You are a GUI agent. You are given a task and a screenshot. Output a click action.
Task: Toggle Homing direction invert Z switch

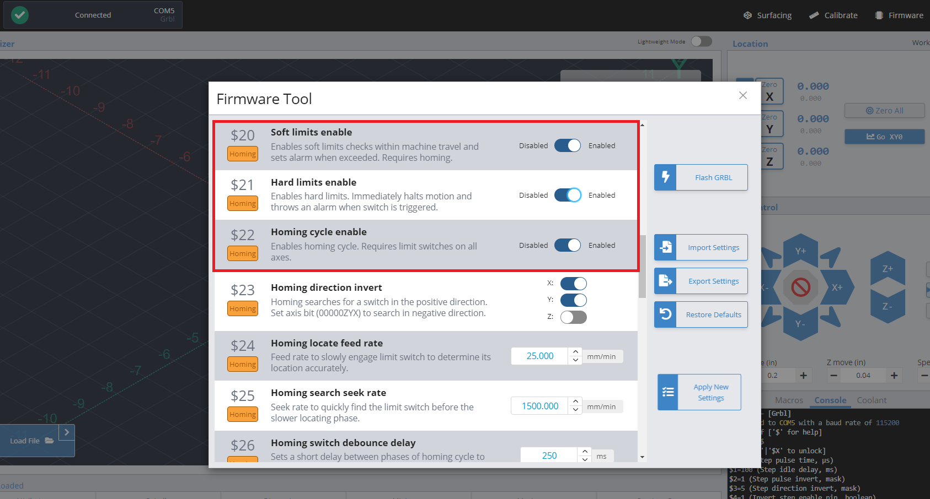pos(573,317)
